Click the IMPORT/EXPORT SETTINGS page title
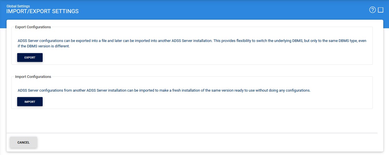This screenshot has width=389, height=155. (42, 11)
